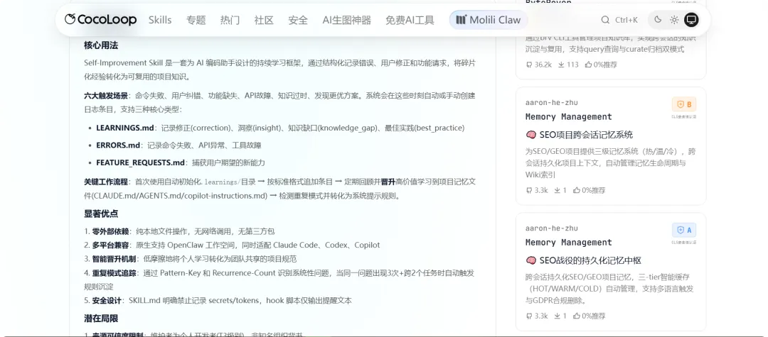Screen dimensions: 768x337
Task: Click the FEATURE_REQUESTS.md list item
Action: [181, 162]
